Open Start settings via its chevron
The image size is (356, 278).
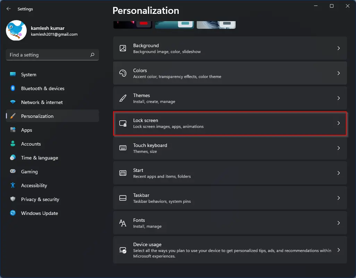pos(339,173)
